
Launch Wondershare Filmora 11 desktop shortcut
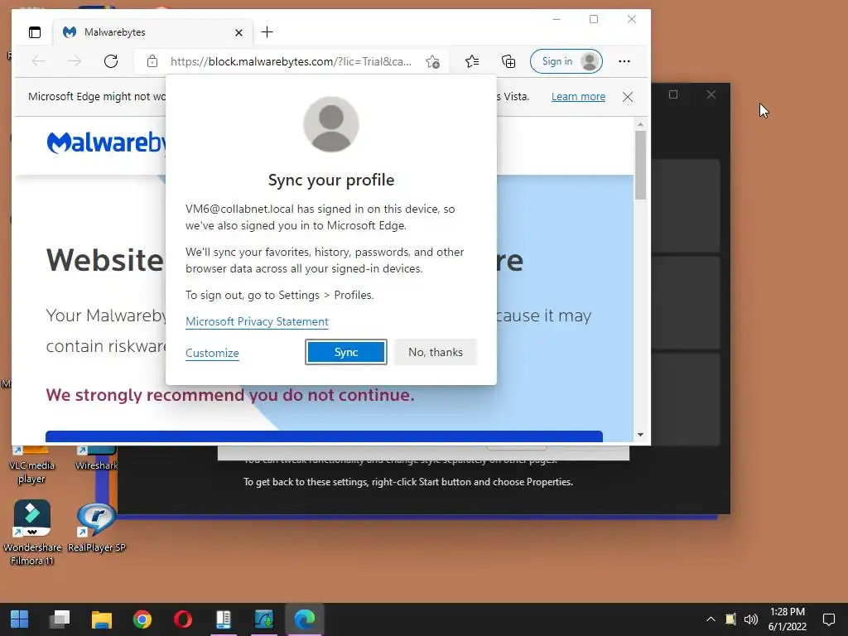[x=32, y=532]
